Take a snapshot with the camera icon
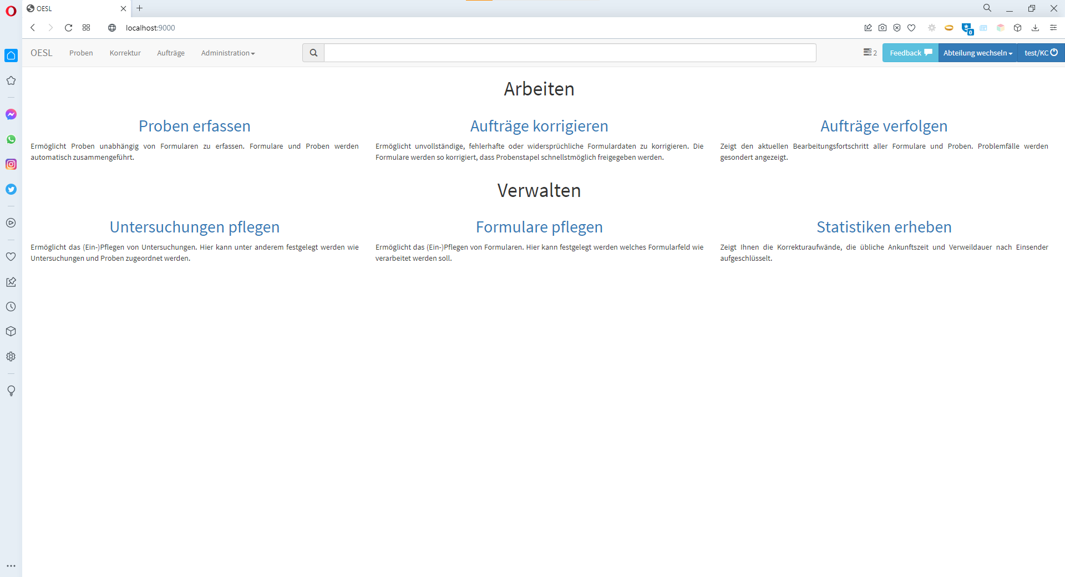This screenshot has height=577, width=1065. click(883, 28)
